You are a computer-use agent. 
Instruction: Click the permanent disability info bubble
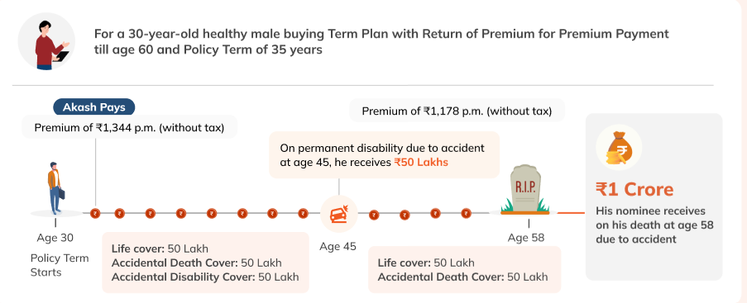pos(384,155)
